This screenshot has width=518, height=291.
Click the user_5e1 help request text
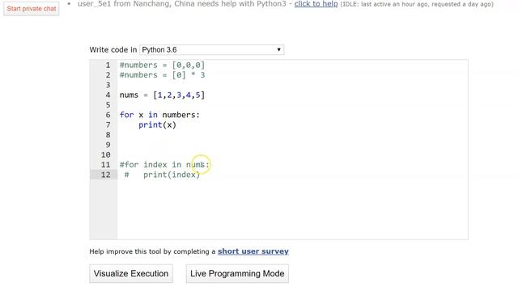click(x=181, y=4)
